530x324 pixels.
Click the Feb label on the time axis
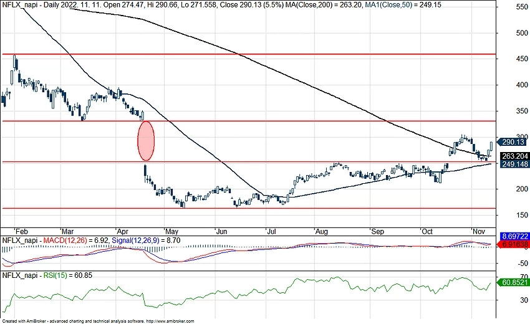(x=22, y=231)
